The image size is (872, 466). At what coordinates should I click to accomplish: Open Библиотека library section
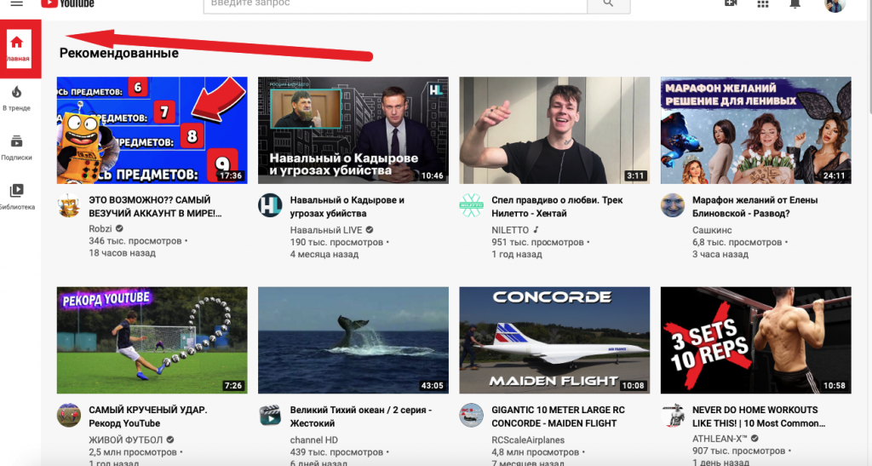(x=17, y=197)
